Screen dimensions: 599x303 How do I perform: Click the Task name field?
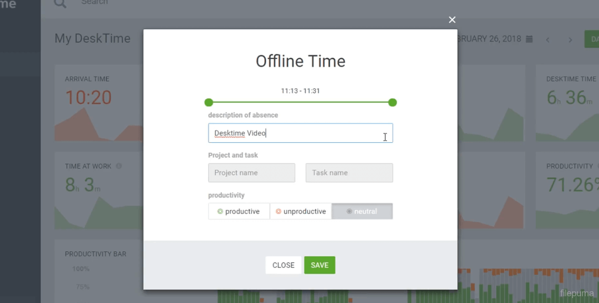pyautogui.click(x=349, y=173)
